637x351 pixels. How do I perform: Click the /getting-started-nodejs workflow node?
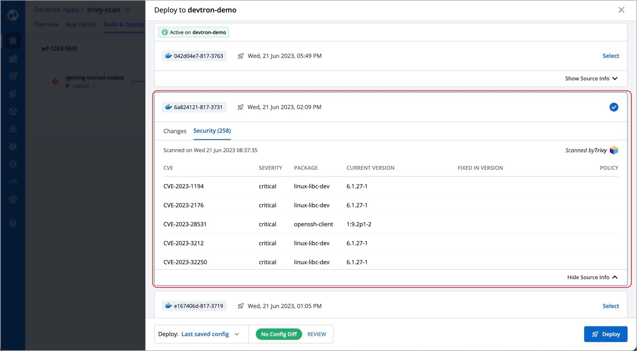(87, 81)
